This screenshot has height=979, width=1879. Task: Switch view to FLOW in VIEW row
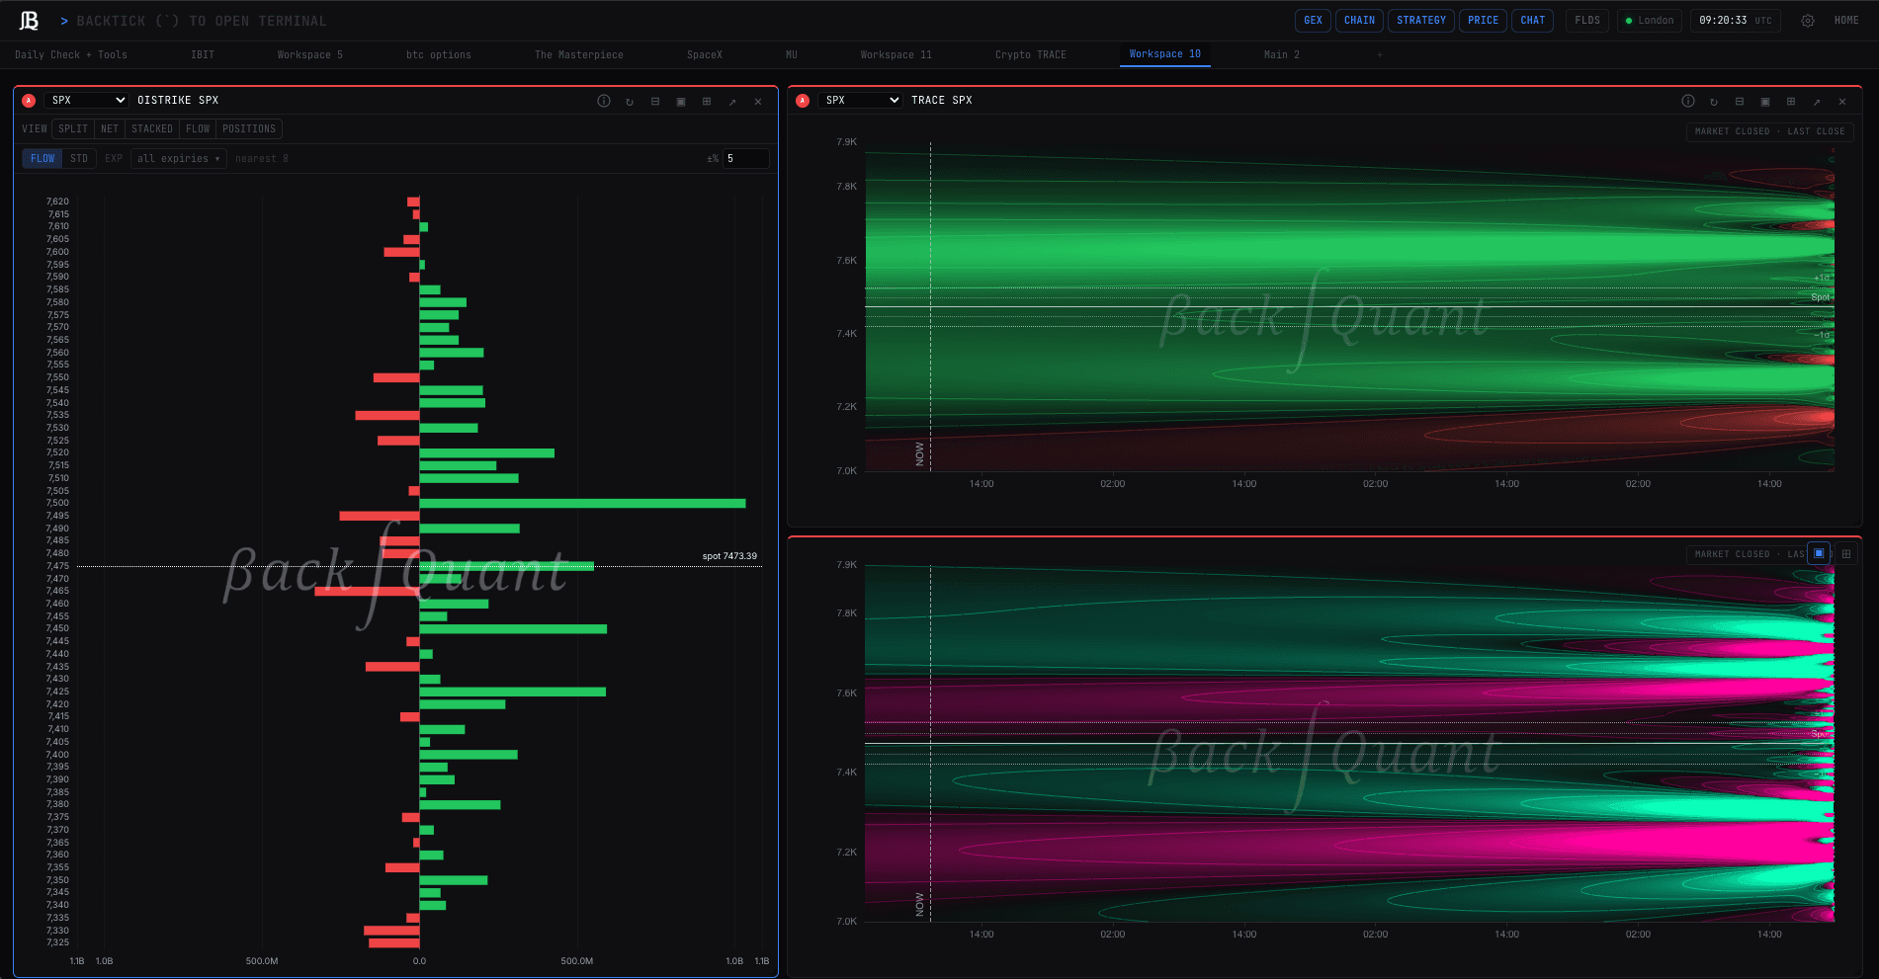198,129
